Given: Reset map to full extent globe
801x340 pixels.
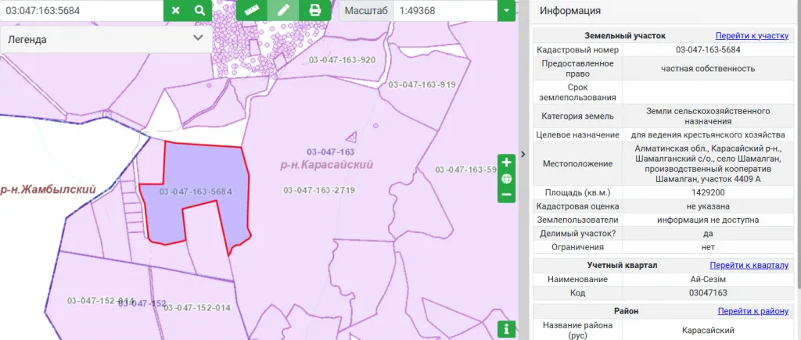Looking at the screenshot, I should tap(506, 178).
